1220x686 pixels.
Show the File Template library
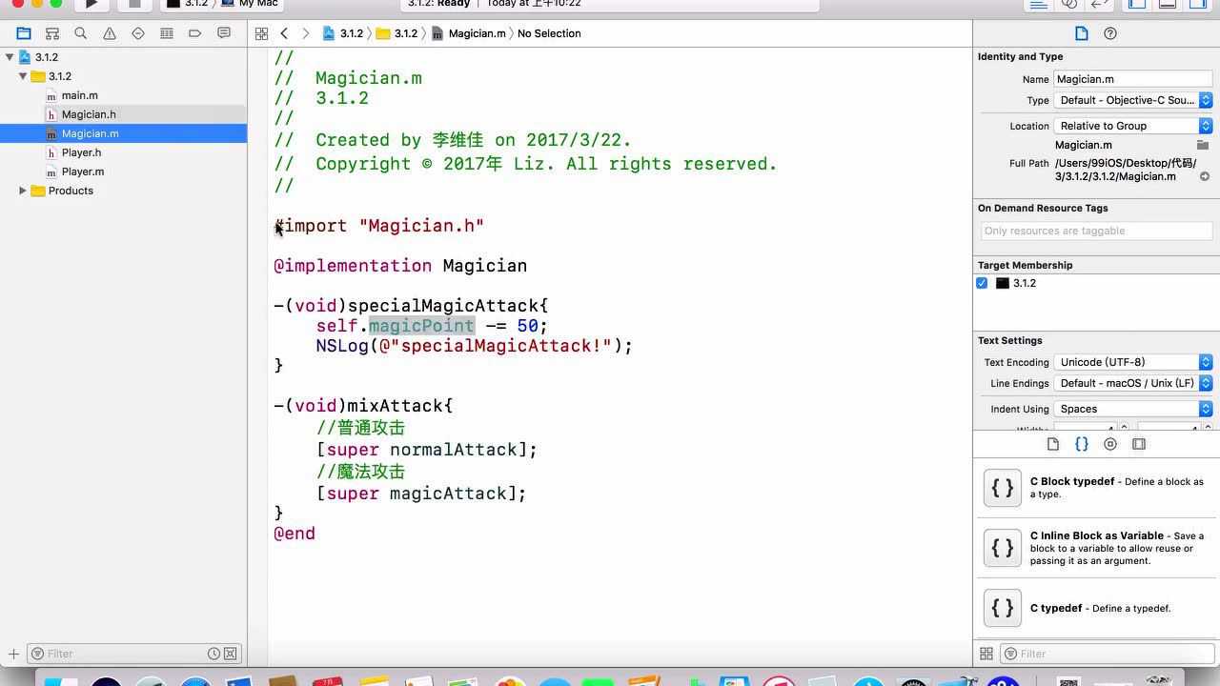[1053, 444]
